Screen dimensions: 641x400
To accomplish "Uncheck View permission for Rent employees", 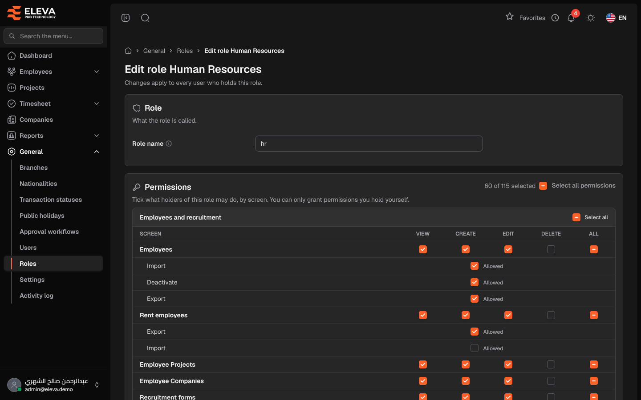I will (x=423, y=315).
